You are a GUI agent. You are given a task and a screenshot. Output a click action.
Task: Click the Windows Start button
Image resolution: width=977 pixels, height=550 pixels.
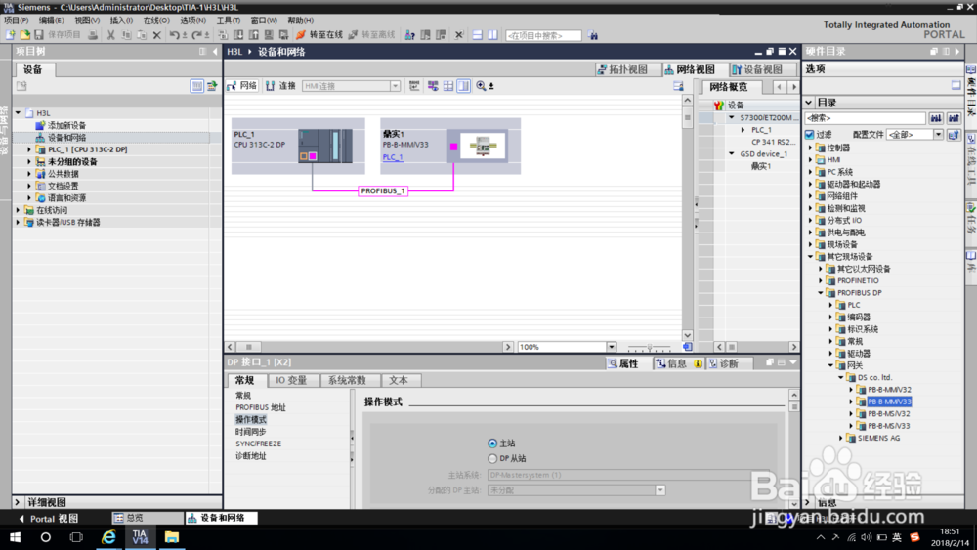coord(15,537)
